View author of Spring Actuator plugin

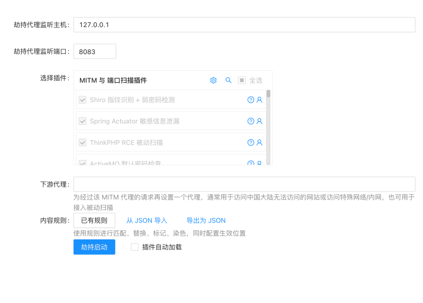coord(259,121)
